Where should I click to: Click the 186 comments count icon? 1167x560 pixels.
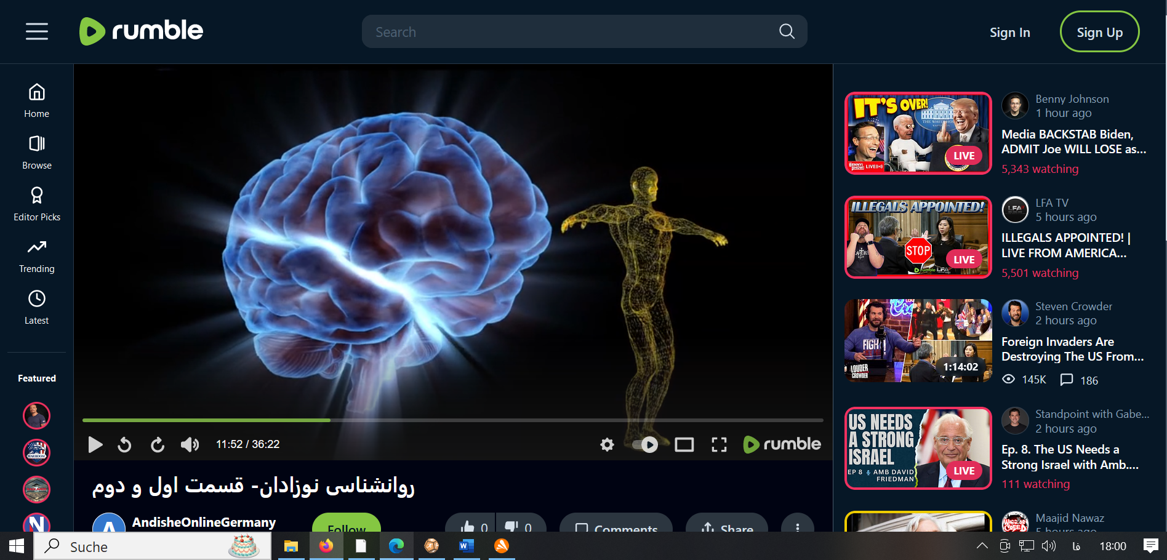click(1067, 380)
